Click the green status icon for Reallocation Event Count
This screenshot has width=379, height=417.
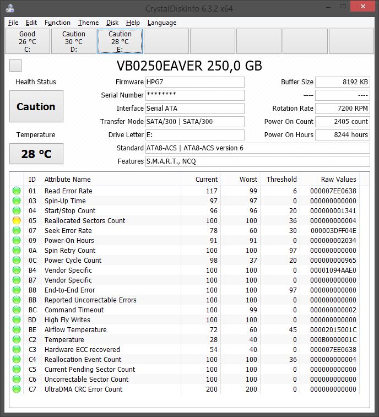pyautogui.click(x=17, y=359)
